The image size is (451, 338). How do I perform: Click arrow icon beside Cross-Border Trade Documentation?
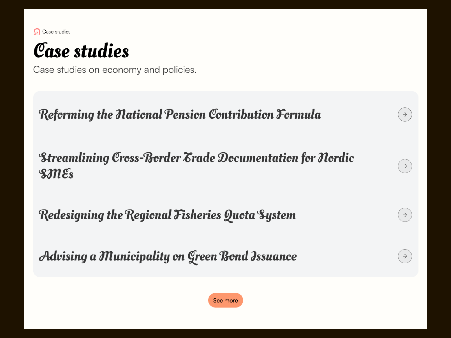click(x=405, y=166)
